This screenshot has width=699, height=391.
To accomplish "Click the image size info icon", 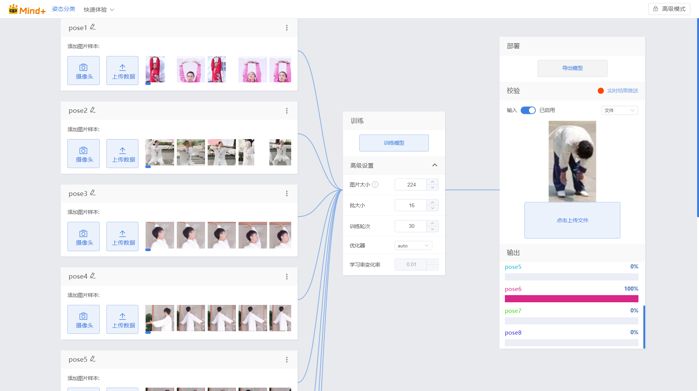I will point(375,185).
